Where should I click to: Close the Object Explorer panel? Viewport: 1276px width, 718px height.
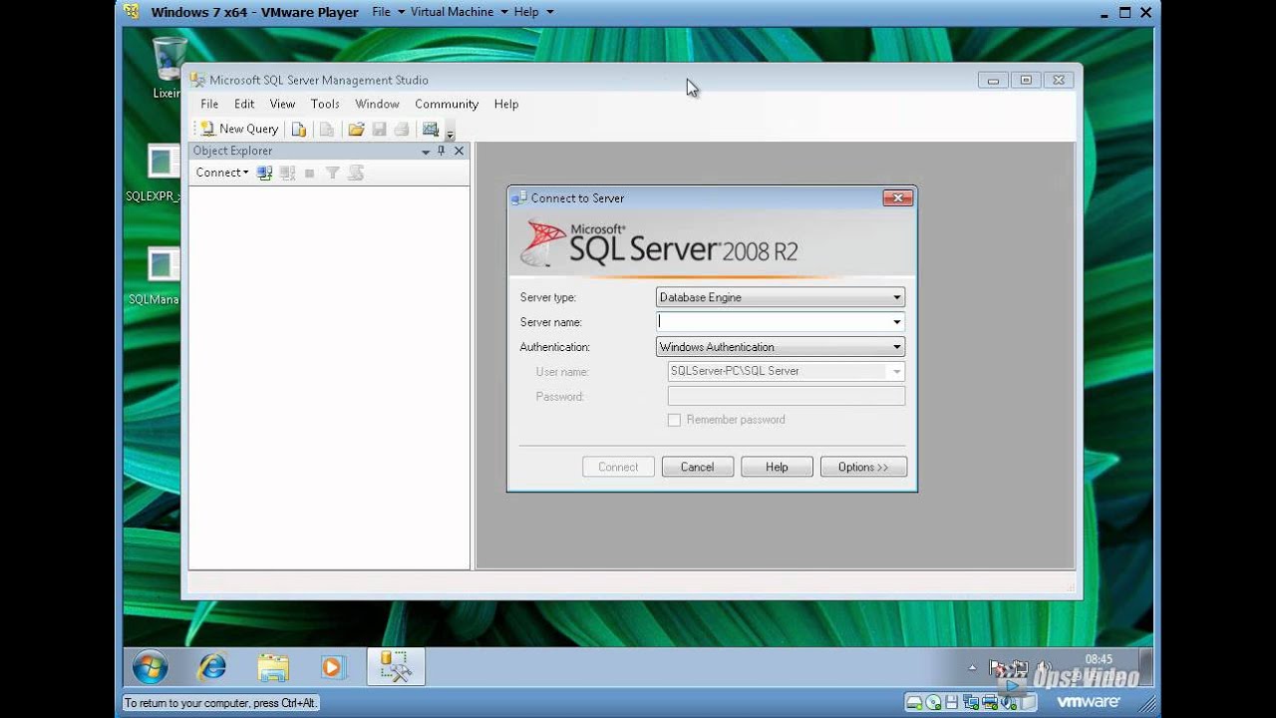coord(459,151)
